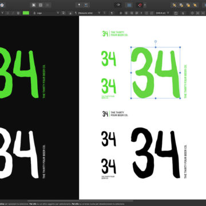Click the paragraph icon before Nessuno stile

pyautogui.click(x=76, y=13)
